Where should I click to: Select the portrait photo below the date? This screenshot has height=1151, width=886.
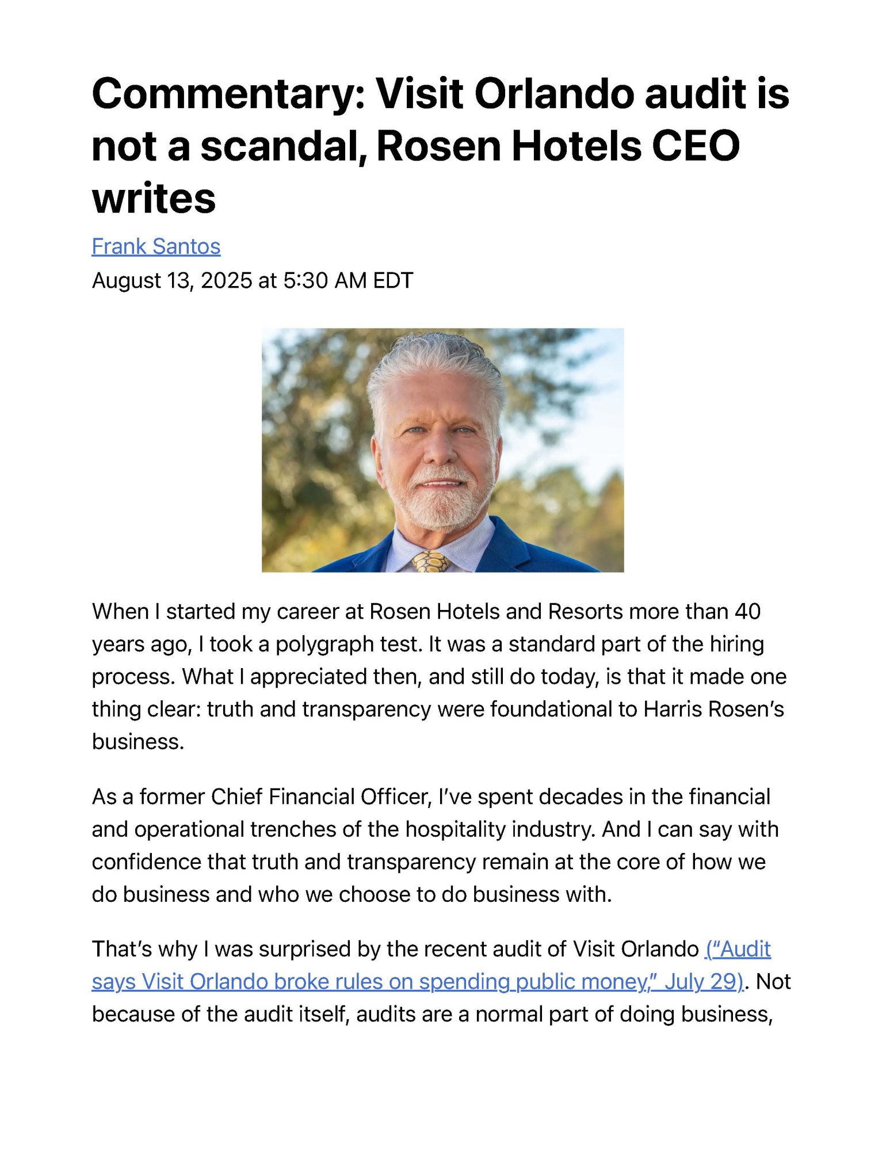(x=442, y=450)
